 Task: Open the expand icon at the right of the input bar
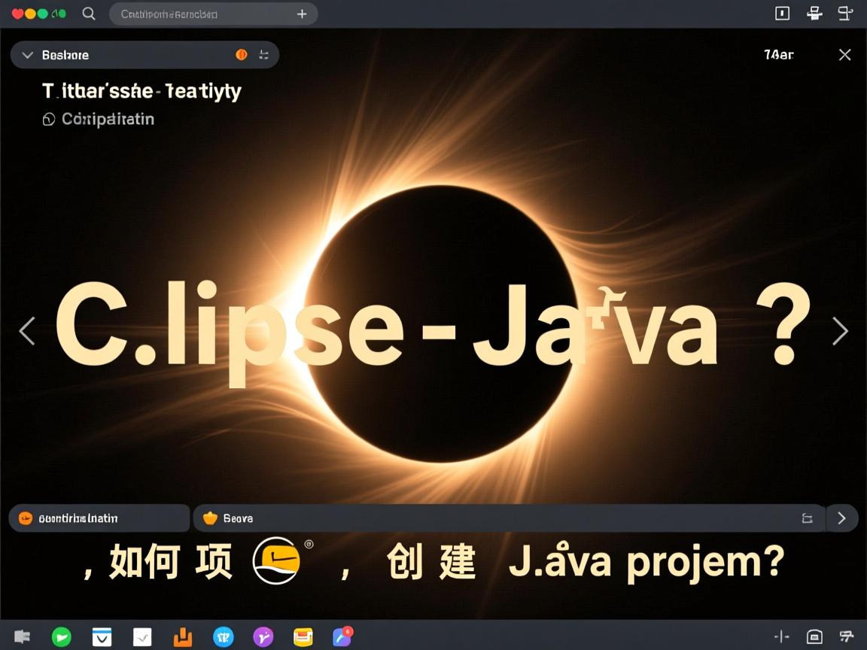[807, 518]
